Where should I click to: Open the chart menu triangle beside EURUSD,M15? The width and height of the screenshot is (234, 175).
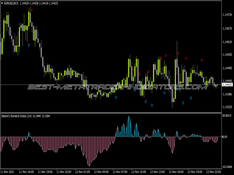point(2,3)
